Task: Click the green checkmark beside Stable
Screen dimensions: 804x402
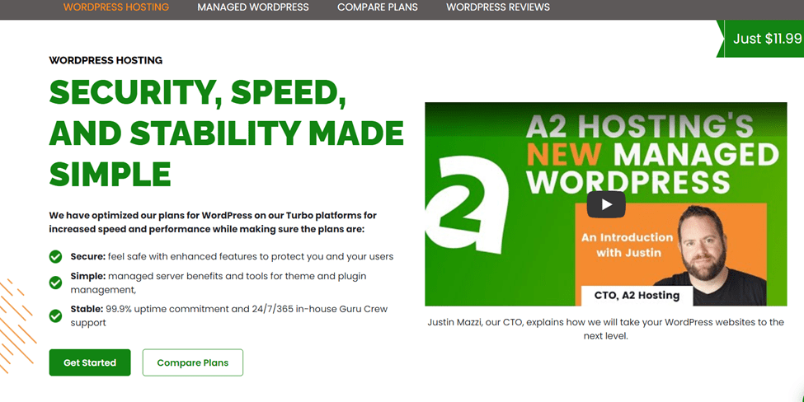Action: [55, 316]
